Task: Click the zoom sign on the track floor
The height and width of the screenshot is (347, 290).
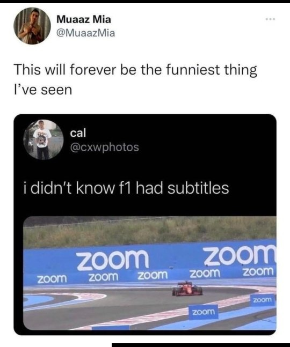Action: pos(204,312)
